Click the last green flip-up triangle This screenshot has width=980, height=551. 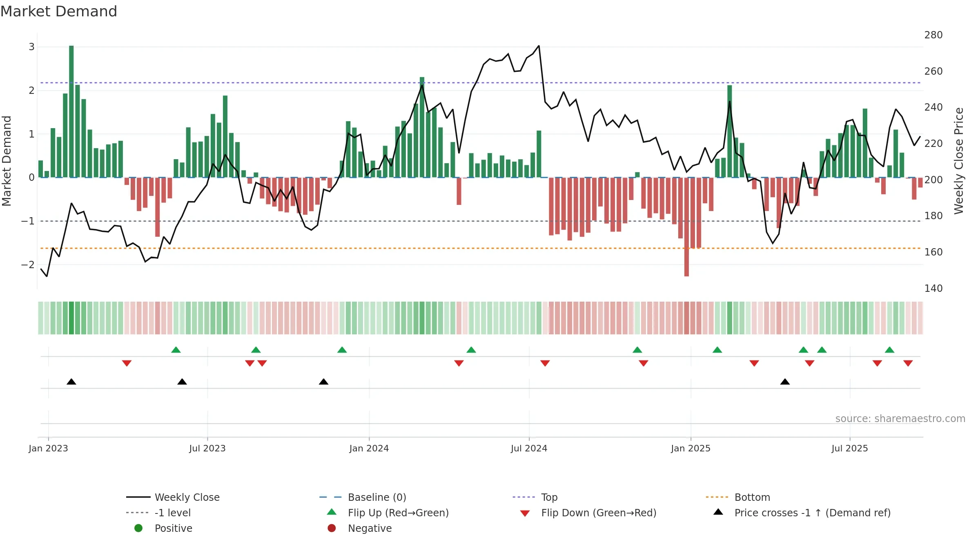click(x=890, y=350)
